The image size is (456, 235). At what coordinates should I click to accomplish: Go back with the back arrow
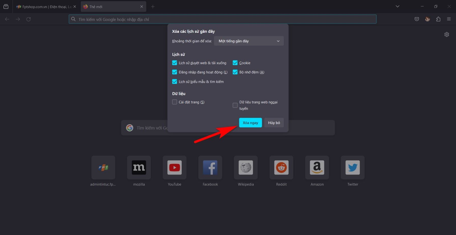[x=7, y=19]
